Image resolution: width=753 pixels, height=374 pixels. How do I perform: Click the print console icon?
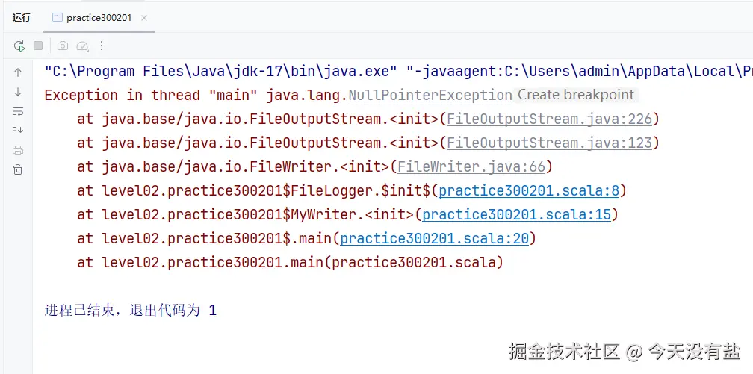[18, 150]
